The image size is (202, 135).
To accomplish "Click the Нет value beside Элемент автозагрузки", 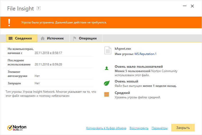I will [37, 76].
